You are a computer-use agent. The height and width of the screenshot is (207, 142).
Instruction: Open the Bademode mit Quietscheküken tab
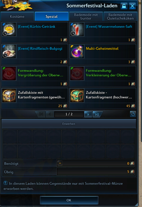(120, 16)
